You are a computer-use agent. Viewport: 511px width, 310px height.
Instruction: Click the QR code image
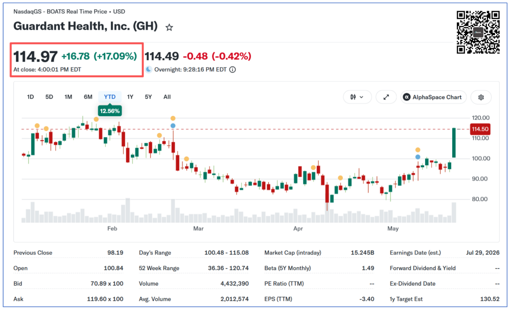point(478,32)
